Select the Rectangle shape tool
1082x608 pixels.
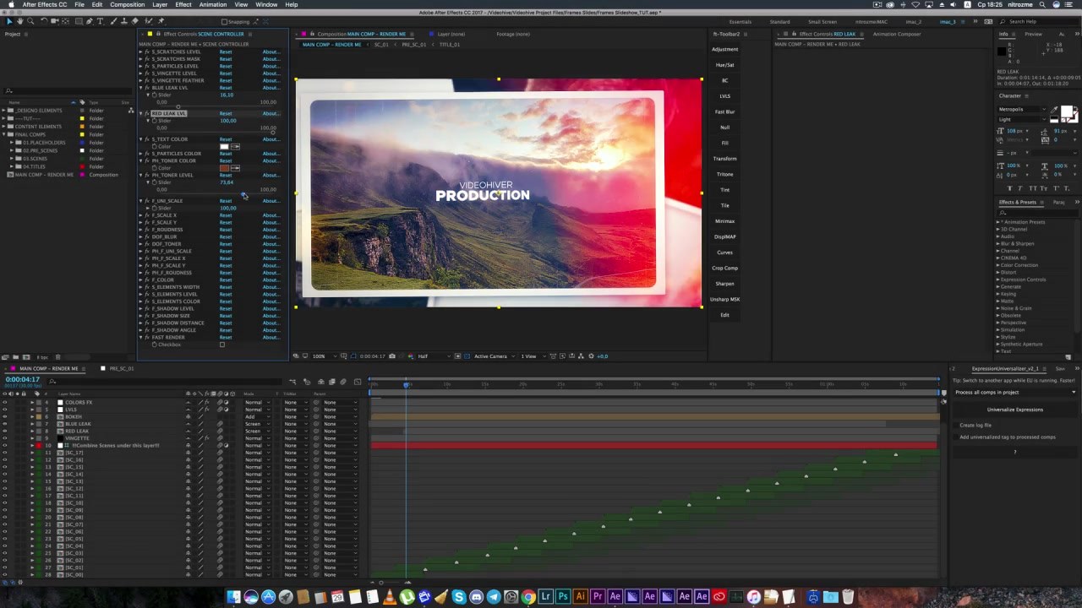pos(79,21)
